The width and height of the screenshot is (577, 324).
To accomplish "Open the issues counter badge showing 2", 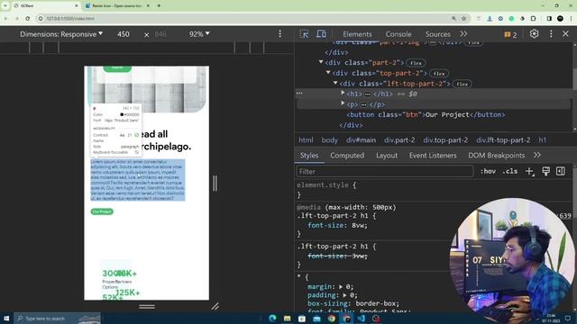I will point(510,34).
